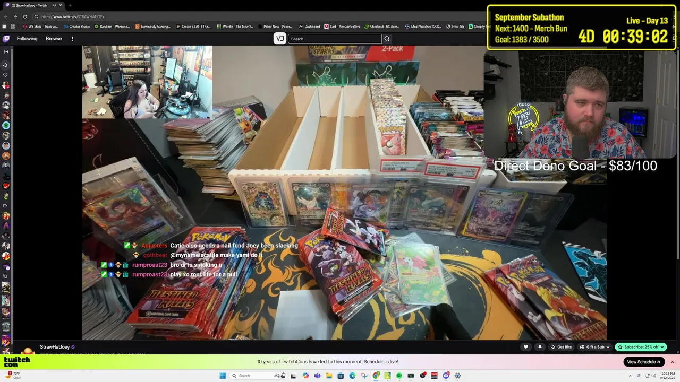Image resolution: width=680 pixels, height=382 pixels.
Task: Open Settings gear from the taskbar
Action: pyautogui.click(x=457, y=376)
